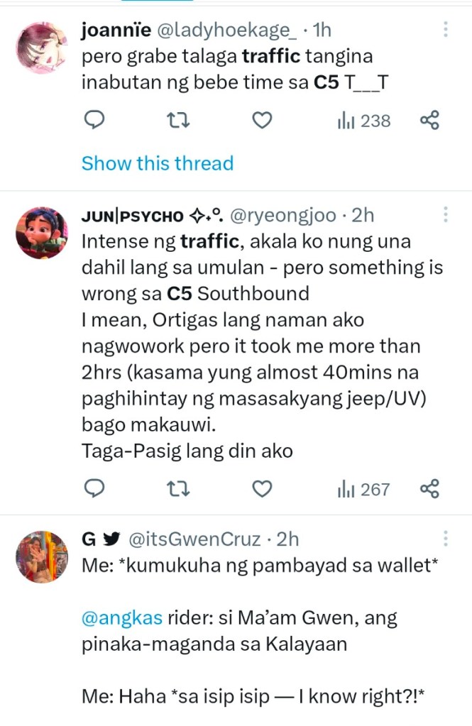The image size is (472, 726).
Task: Open more options for @itsGwenCruz's tweet
Action: tap(445, 539)
